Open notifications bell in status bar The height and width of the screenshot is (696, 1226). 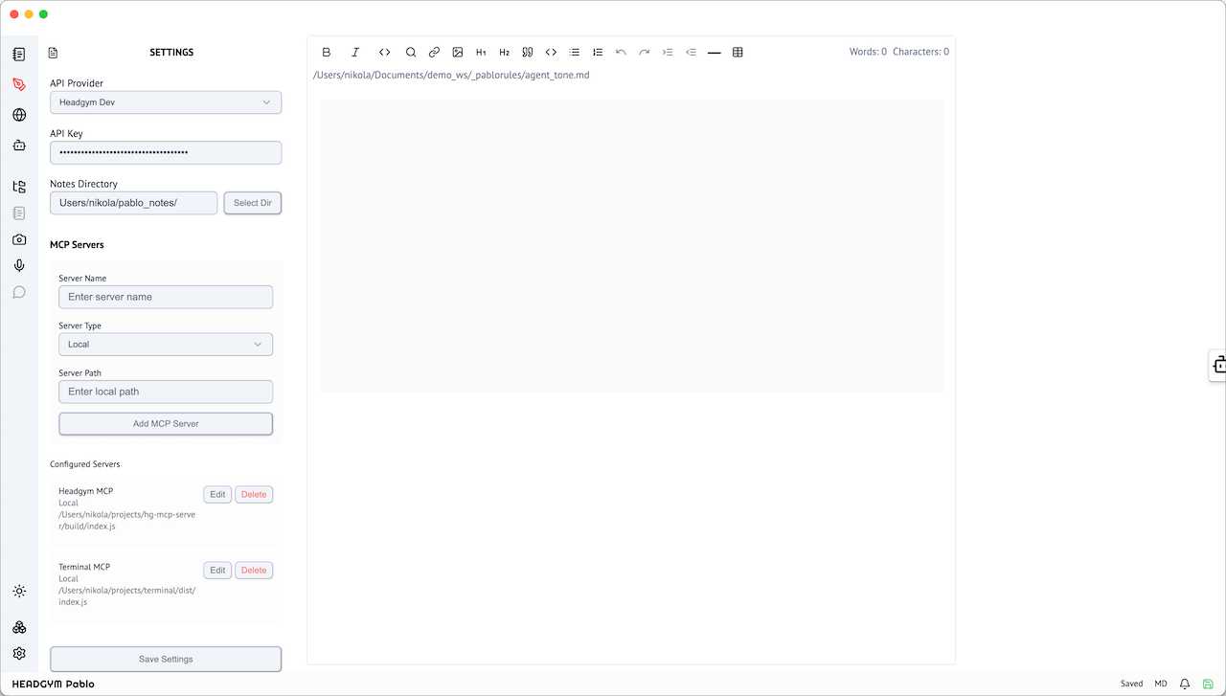[x=1185, y=684]
